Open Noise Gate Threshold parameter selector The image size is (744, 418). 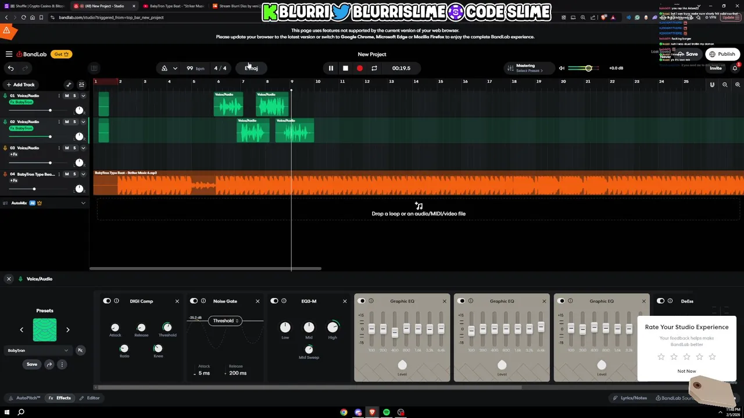pos(225,320)
